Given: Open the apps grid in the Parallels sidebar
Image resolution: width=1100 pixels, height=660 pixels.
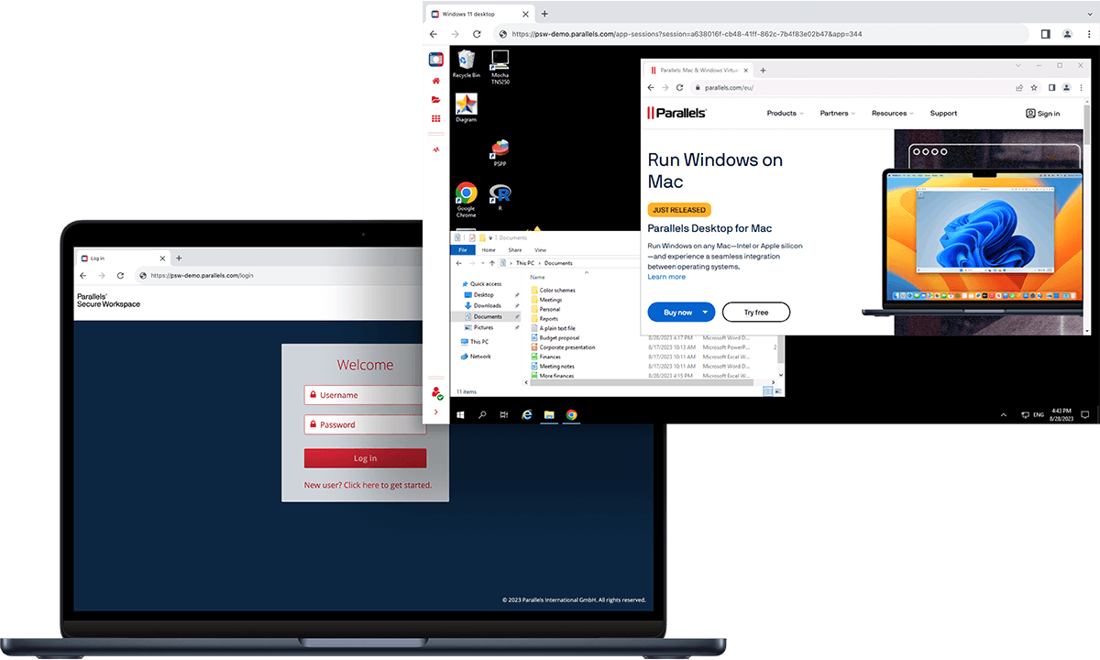Looking at the screenshot, I should click(x=435, y=117).
